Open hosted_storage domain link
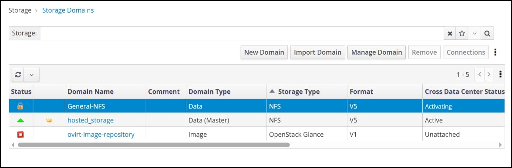The width and height of the screenshot is (512, 168). point(91,120)
